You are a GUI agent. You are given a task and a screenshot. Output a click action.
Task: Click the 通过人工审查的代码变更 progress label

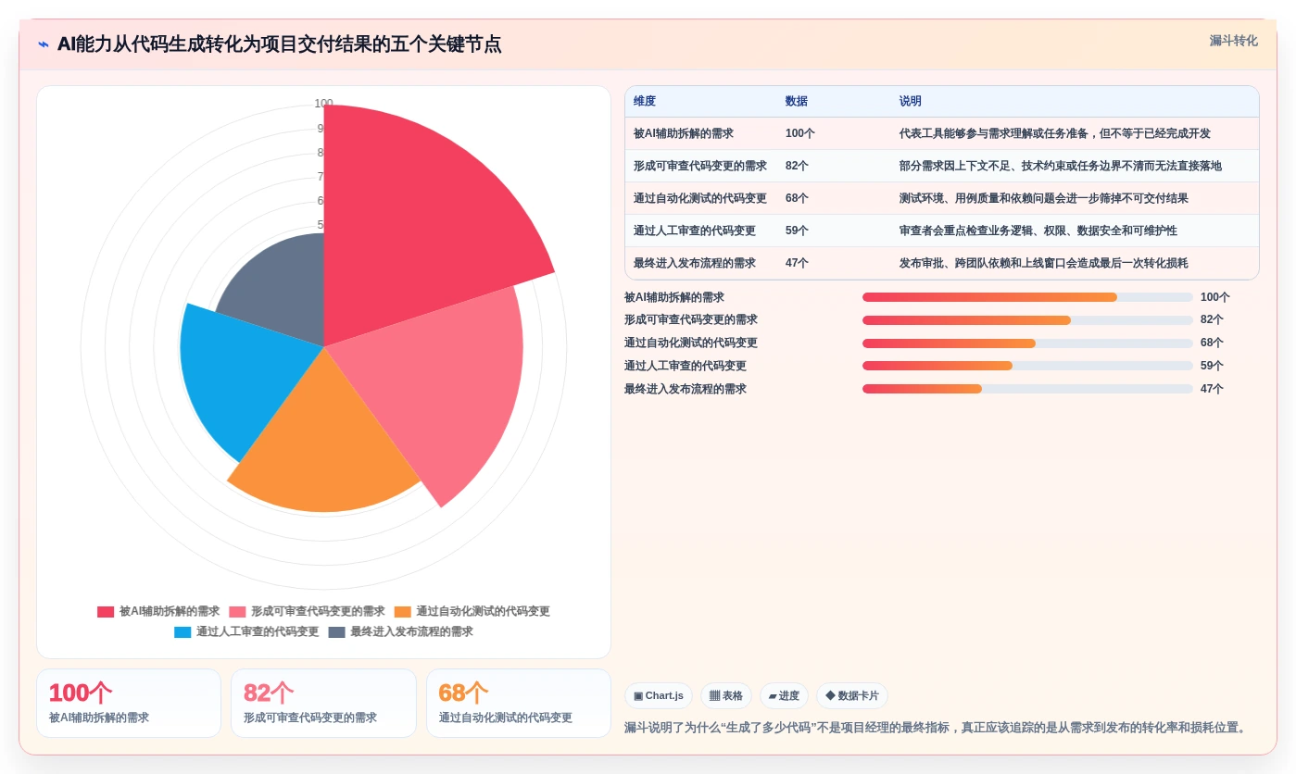[686, 366]
